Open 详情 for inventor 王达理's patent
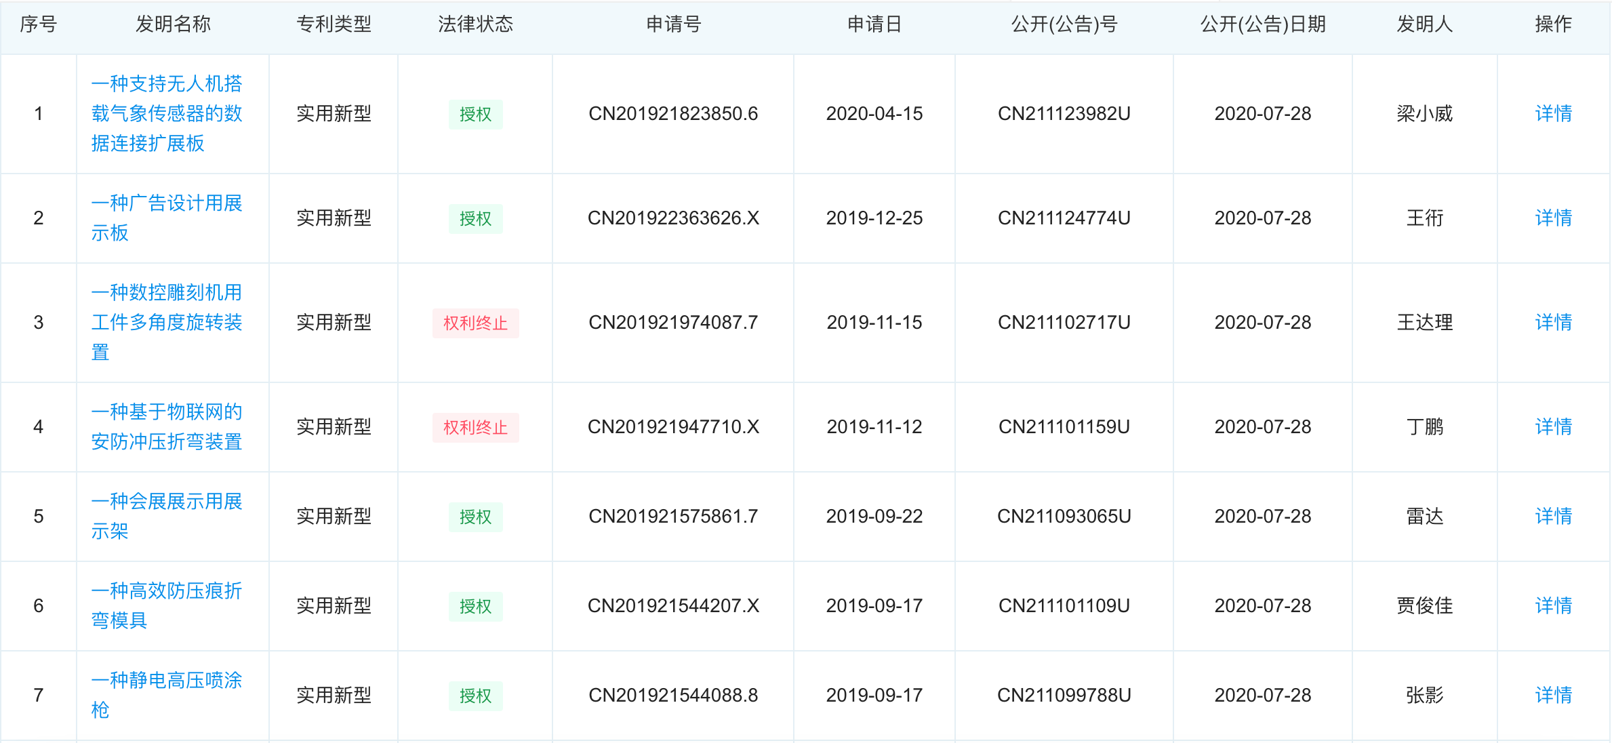The width and height of the screenshot is (1612, 743). pyautogui.click(x=1553, y=322)
